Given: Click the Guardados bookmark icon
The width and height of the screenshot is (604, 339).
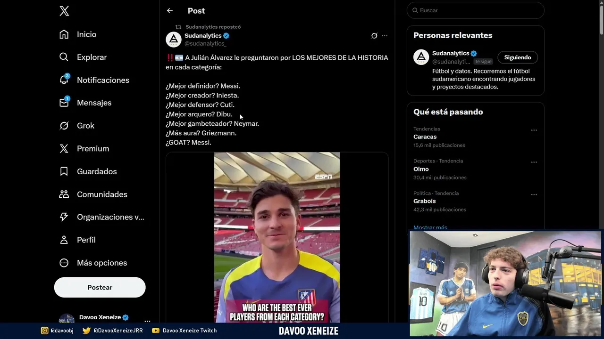Looking at the screenshot, I should pyautogui.click(x=64, y=171).
